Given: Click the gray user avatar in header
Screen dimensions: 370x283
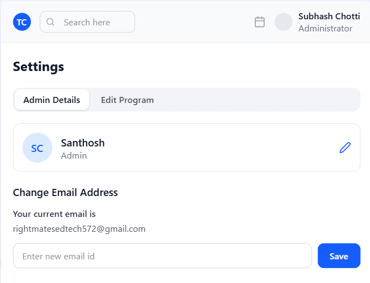Looking at the screenshot, I should (283, 22).
